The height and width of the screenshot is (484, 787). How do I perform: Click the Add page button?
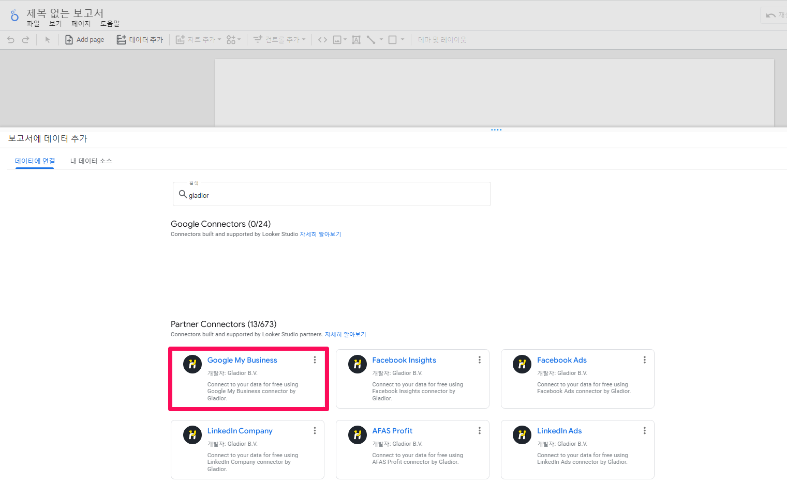pos(85,40)
